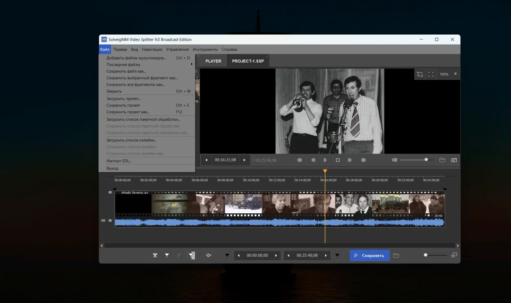The height and width of the screenshot is (303, 511).
Task: Click the add marker icon beside scissors
Action: tap(167, 256)
